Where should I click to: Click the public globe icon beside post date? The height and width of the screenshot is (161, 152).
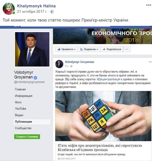point(52,12)
